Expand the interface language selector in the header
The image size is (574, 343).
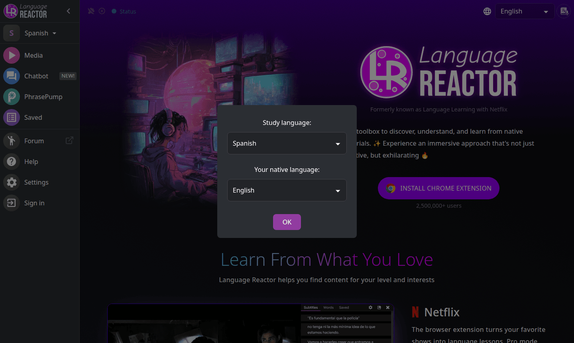click(x=525, y=11)
